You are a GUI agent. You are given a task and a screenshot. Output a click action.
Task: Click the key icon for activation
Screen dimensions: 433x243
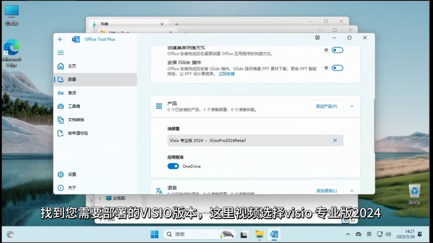(x=61, y=93)
